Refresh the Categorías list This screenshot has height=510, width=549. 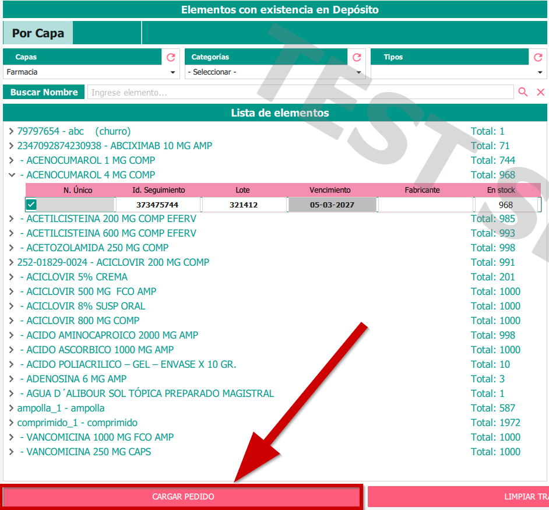coord(357,57)
